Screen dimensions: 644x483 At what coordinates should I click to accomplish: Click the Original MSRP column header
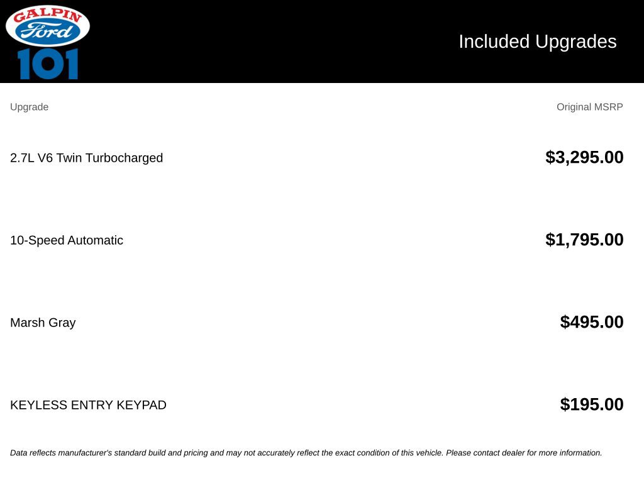[589, 107]
